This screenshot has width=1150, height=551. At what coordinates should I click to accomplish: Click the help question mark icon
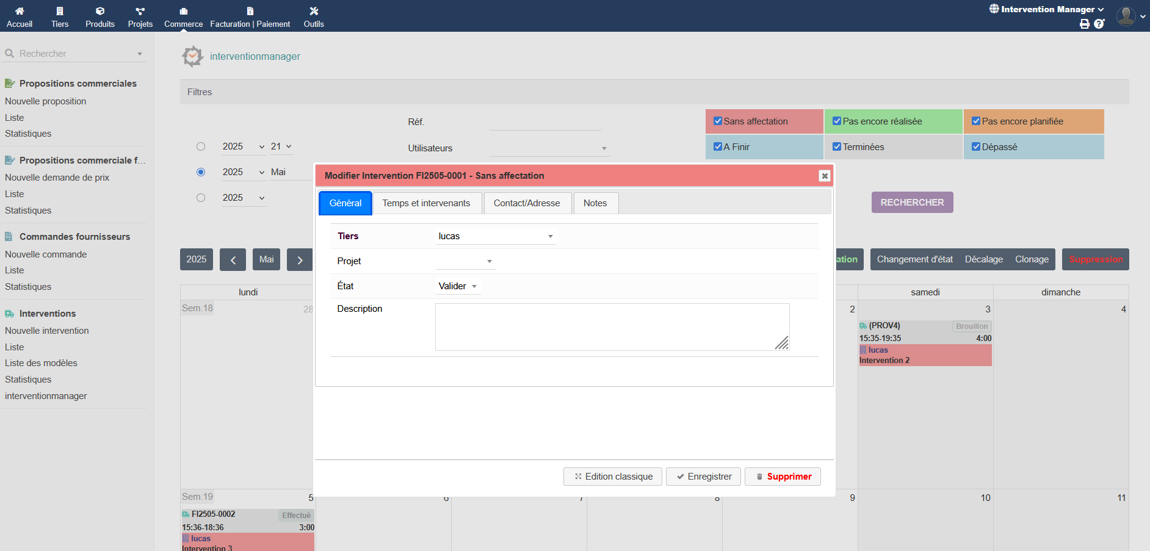coord(1099,24)
